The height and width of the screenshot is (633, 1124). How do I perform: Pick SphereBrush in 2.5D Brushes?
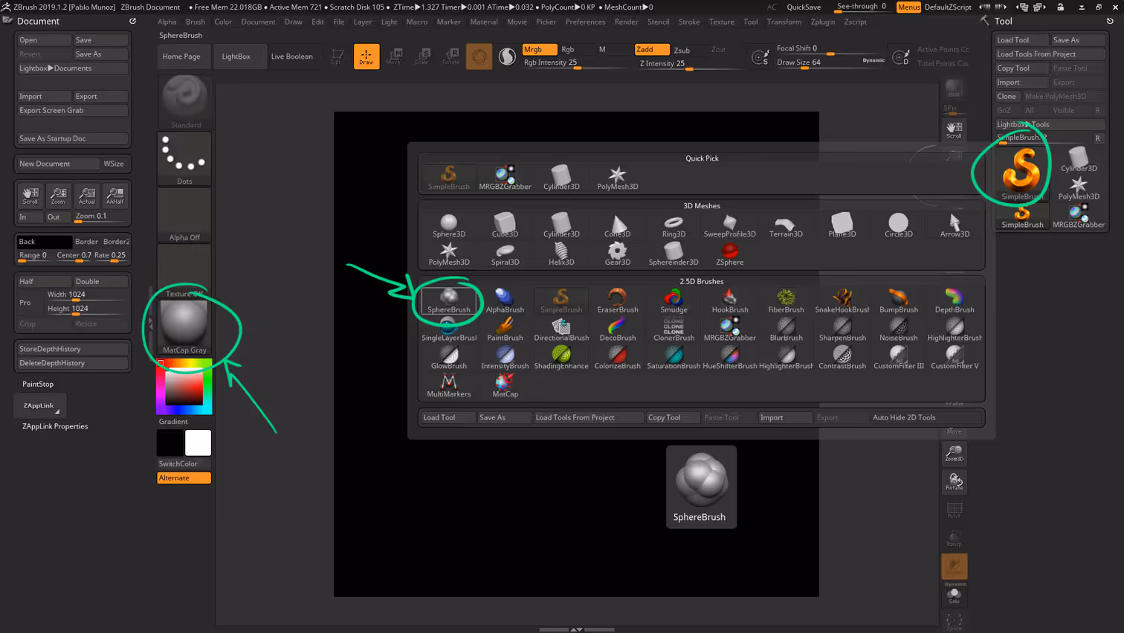449,301
